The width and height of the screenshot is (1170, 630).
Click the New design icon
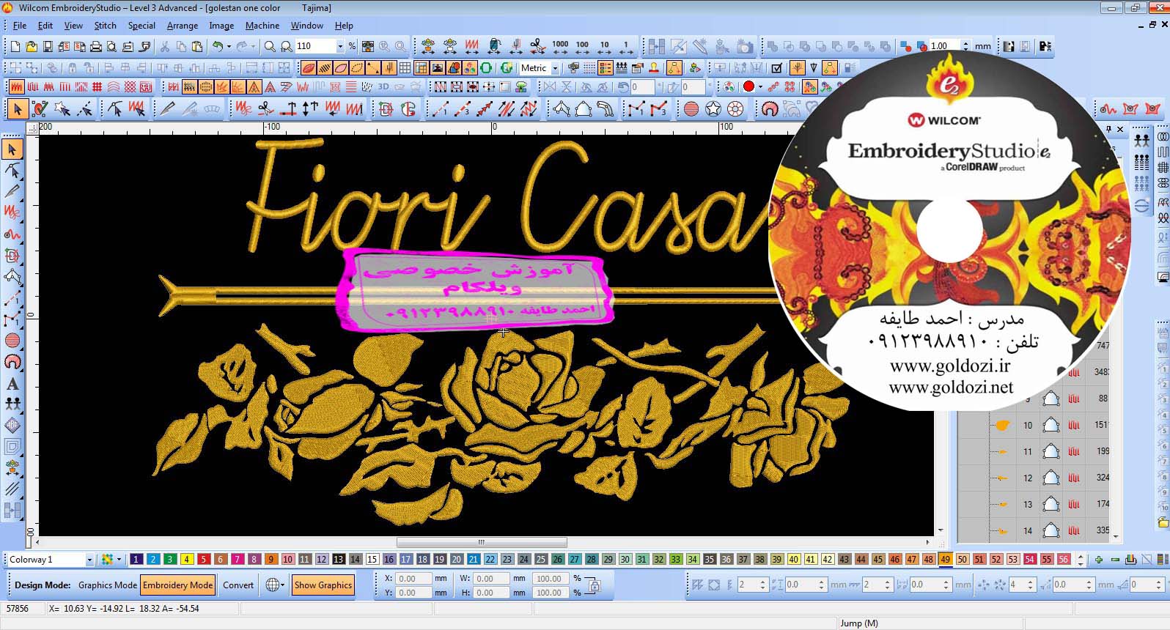(15, 46)
